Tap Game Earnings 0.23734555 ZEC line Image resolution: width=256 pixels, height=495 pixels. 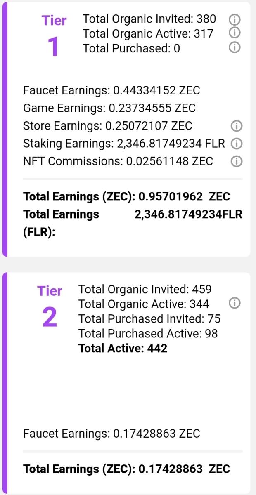[109, 108]
